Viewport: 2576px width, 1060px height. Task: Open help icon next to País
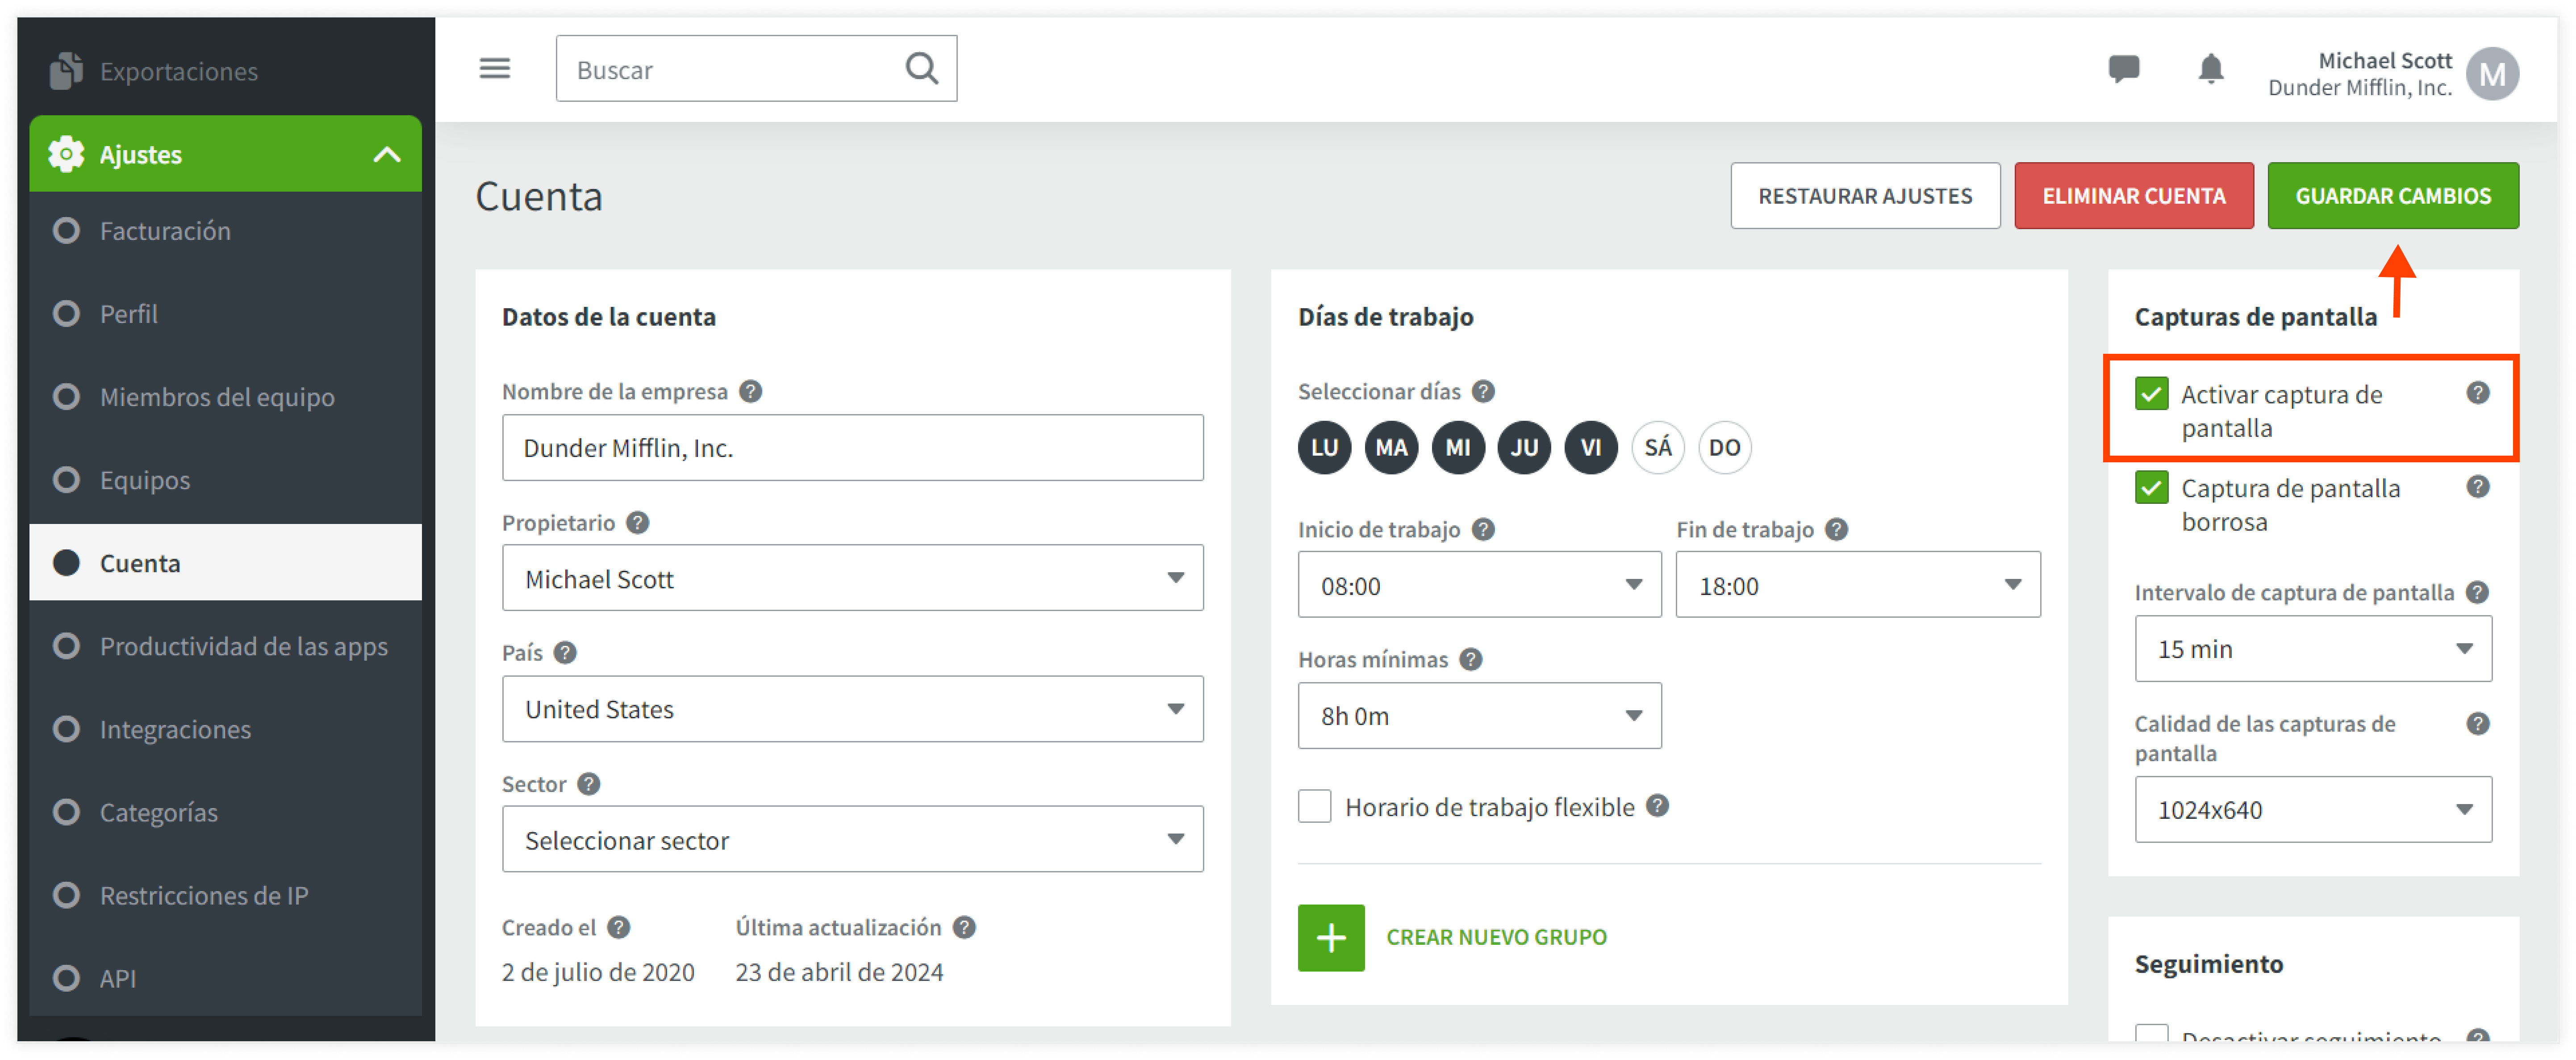[564, 652]
